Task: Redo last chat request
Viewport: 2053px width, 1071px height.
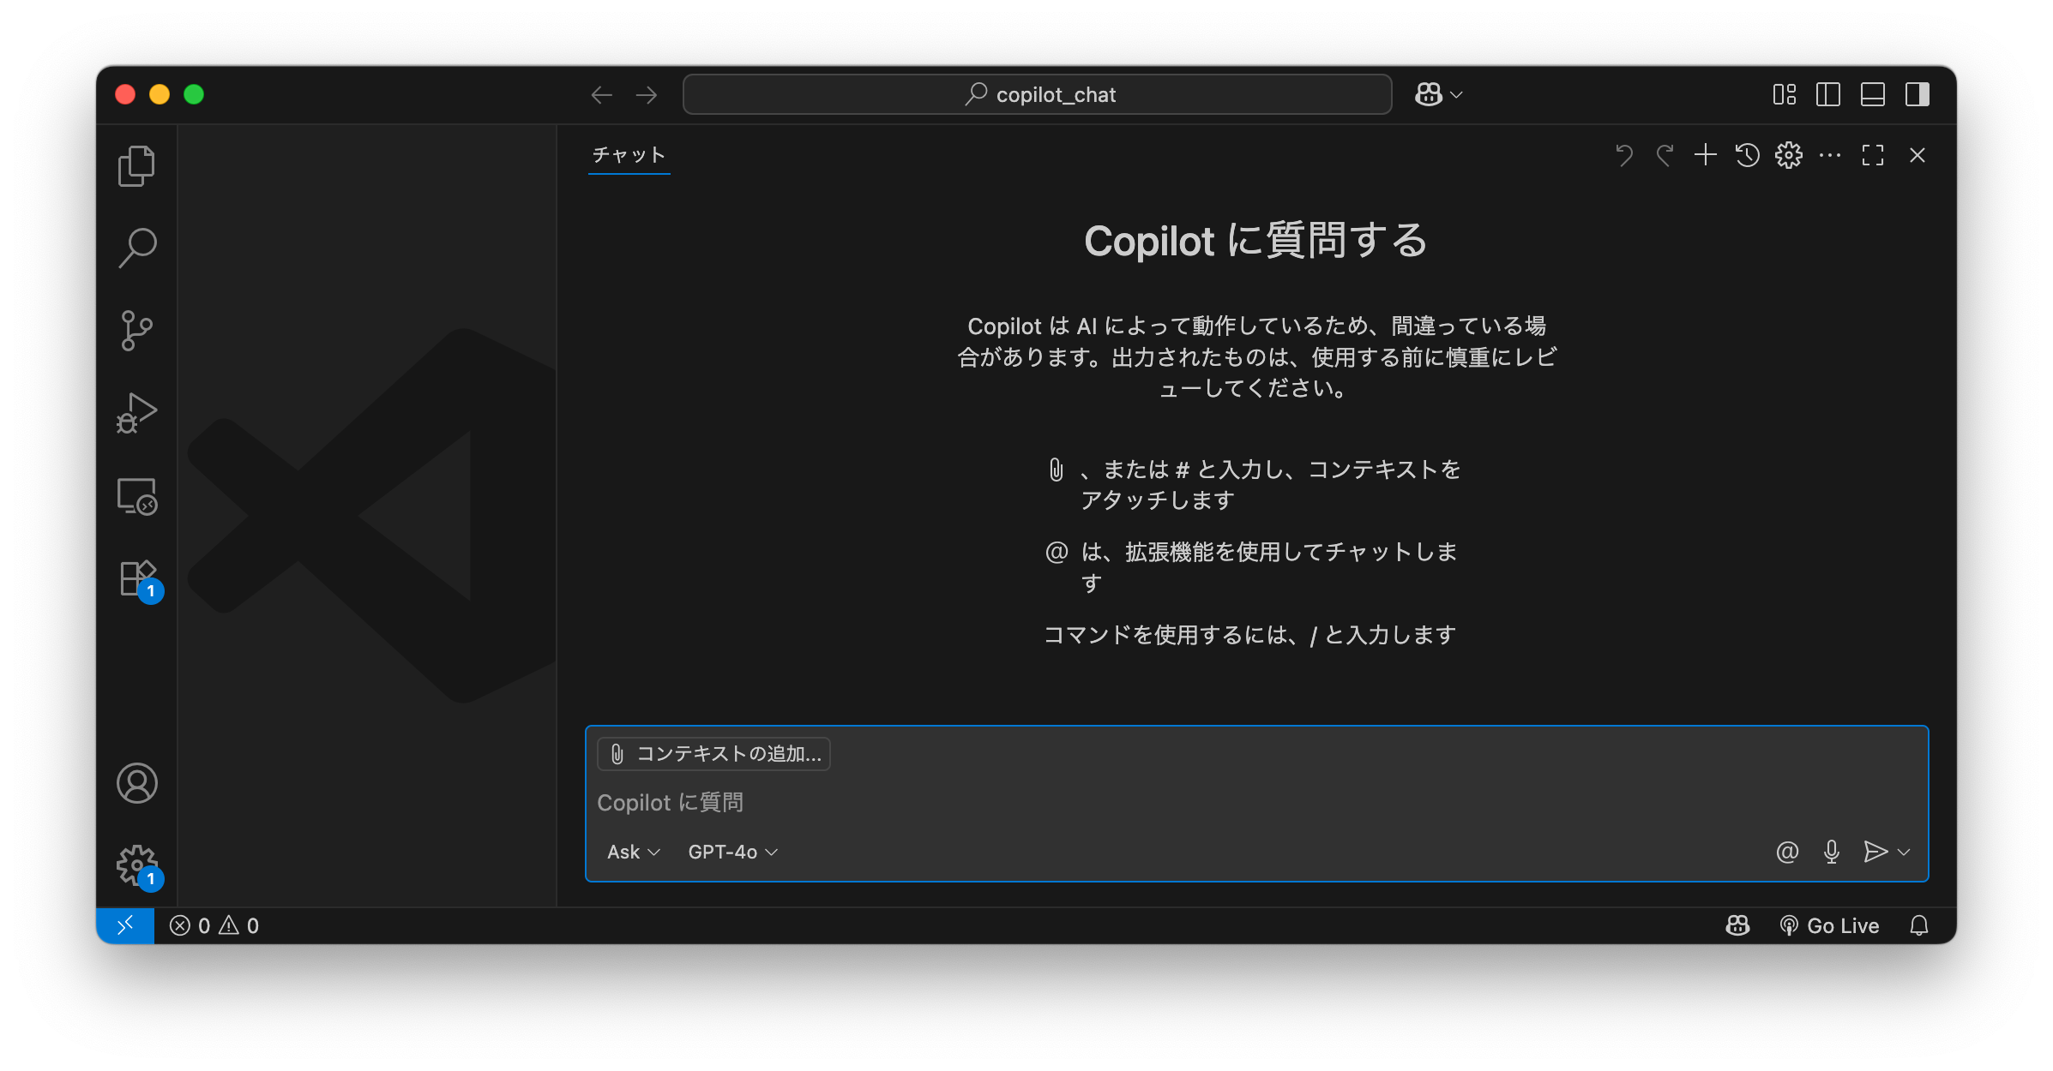Action: [1665, 155]
